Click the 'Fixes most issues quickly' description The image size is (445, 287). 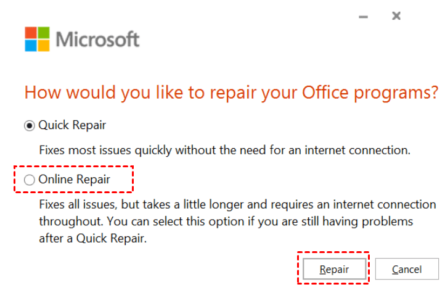click(x=224, y=150)
